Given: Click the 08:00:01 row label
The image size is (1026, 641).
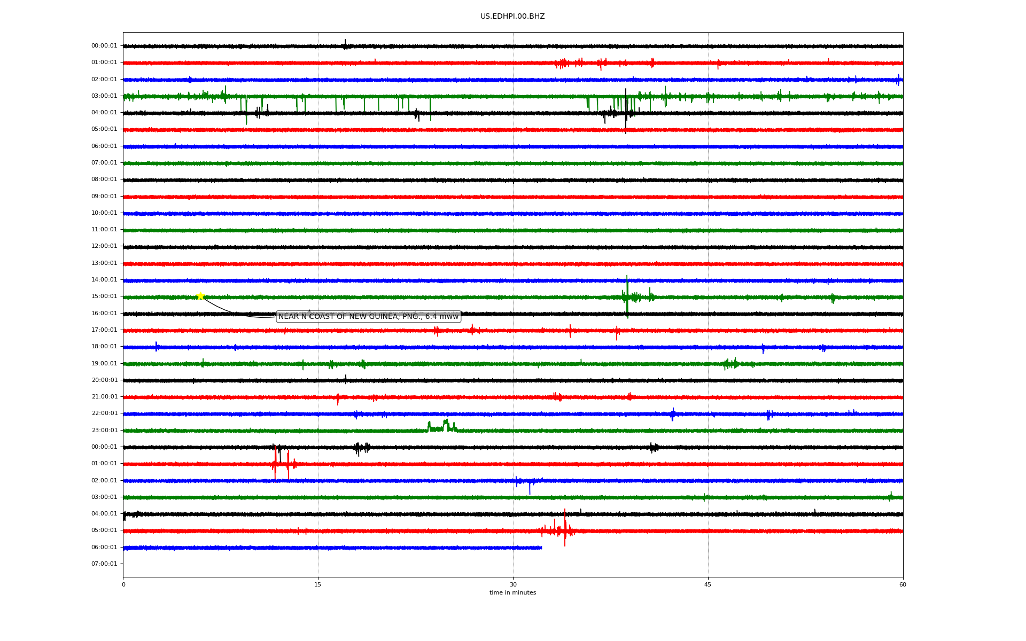Looking at the screenshot, I should 104,179.
